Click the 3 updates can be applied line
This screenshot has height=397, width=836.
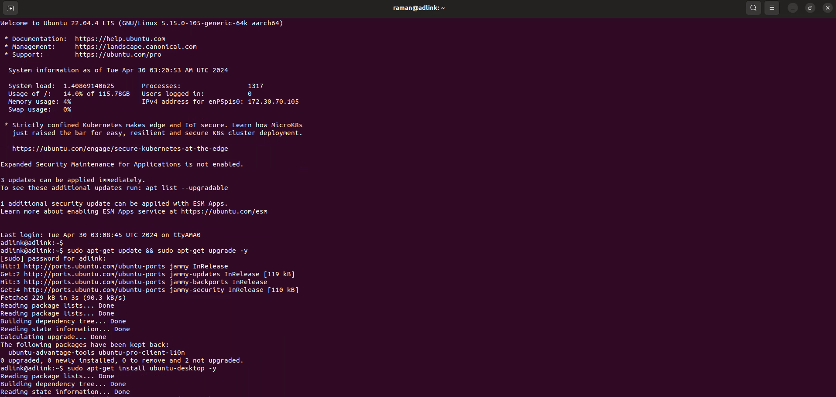(73, 180)
